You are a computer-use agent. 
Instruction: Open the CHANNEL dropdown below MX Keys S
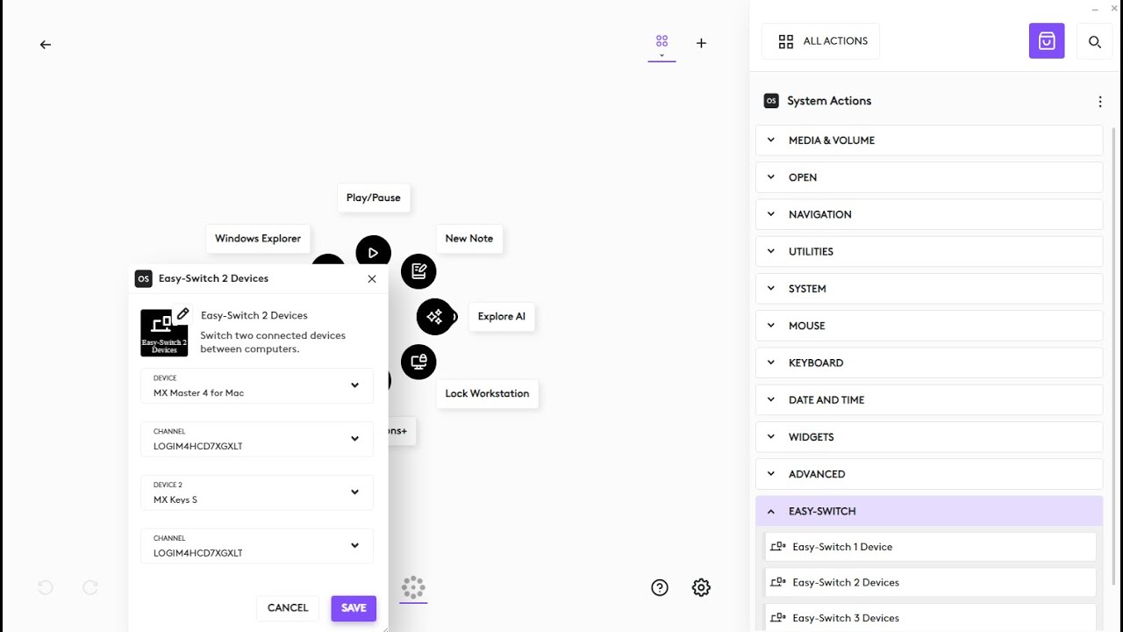pyautogui.click(x=257, y=546)
